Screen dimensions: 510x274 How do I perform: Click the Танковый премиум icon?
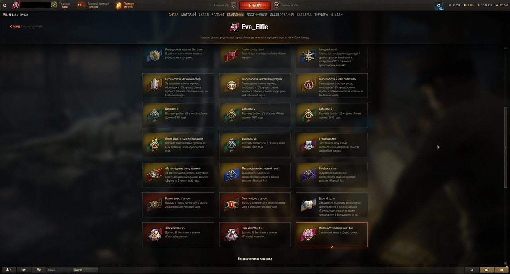81,5
